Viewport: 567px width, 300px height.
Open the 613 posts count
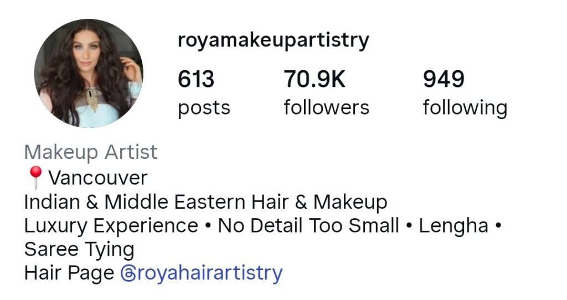(196, 79)
